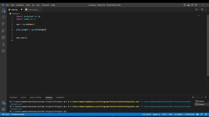
Task: Open the Terminal menu
Action: pos(45,5)
